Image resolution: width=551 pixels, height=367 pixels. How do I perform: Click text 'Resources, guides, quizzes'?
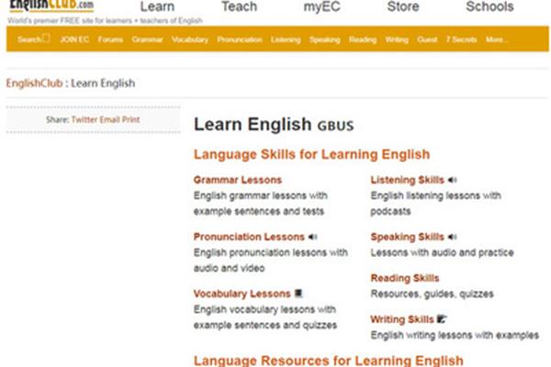click(433, 294)
